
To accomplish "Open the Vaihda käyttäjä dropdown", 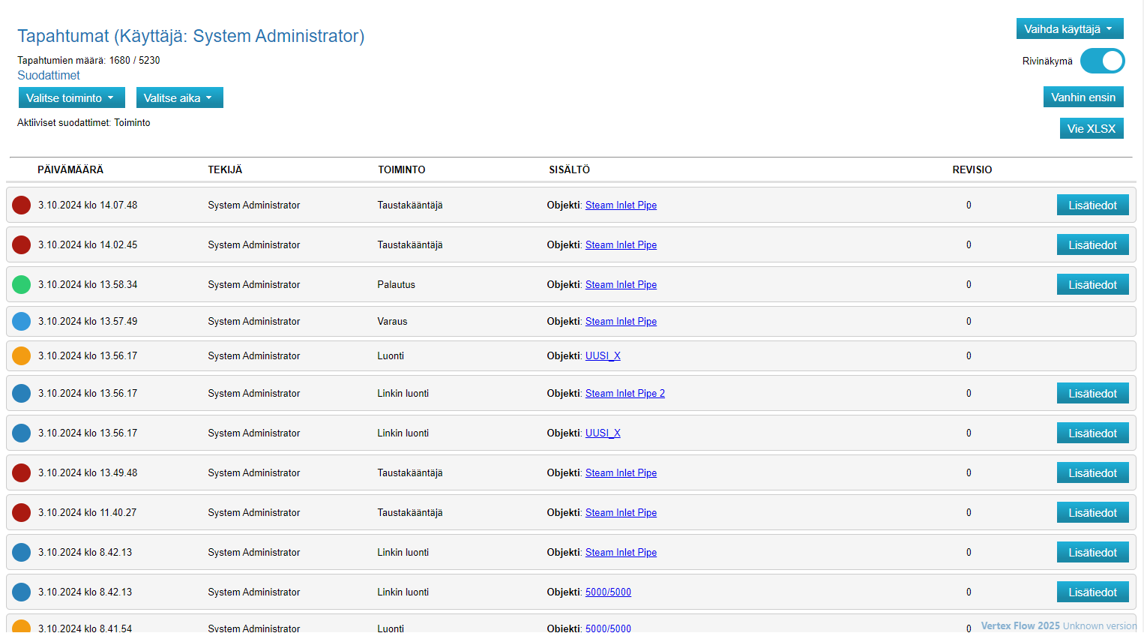I will pyautogui.click(x=1069, y=29).
